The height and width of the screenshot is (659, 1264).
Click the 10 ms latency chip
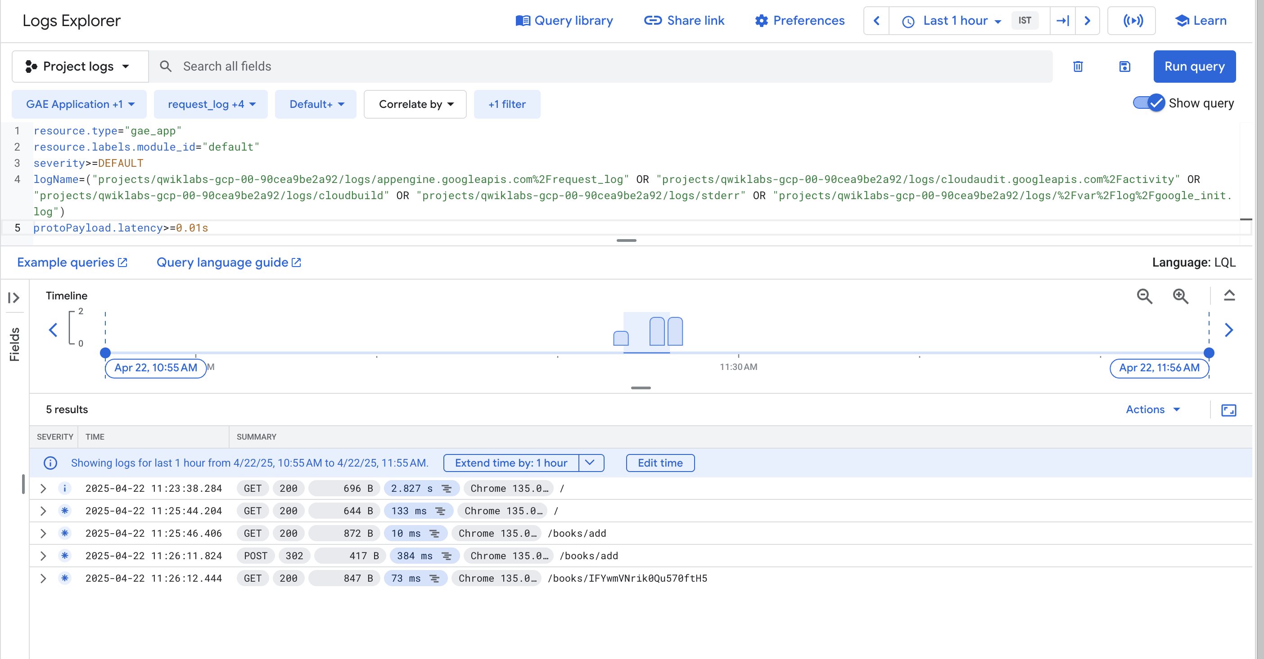pyautogui.click(x=415, y=534)
